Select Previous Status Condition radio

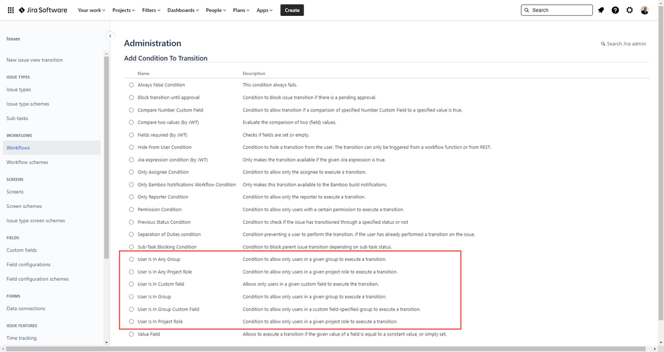[132, 222]
